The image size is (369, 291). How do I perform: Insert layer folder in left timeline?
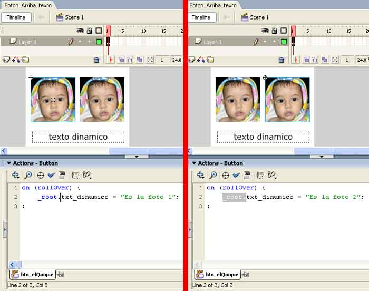click(25, 60)
